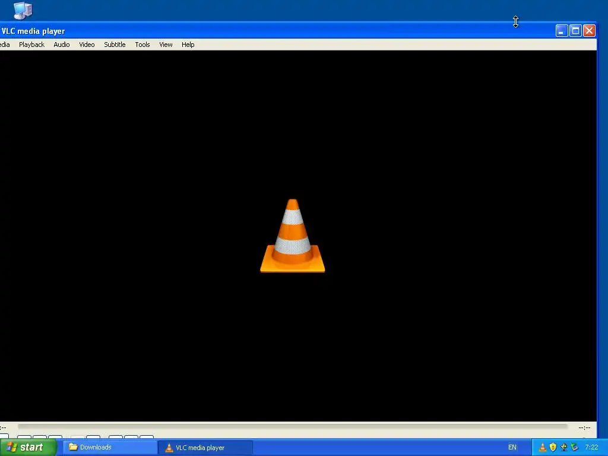The image size is (608, 456).
Task: Maximize the VLC media player window
Action: (575, 31)
